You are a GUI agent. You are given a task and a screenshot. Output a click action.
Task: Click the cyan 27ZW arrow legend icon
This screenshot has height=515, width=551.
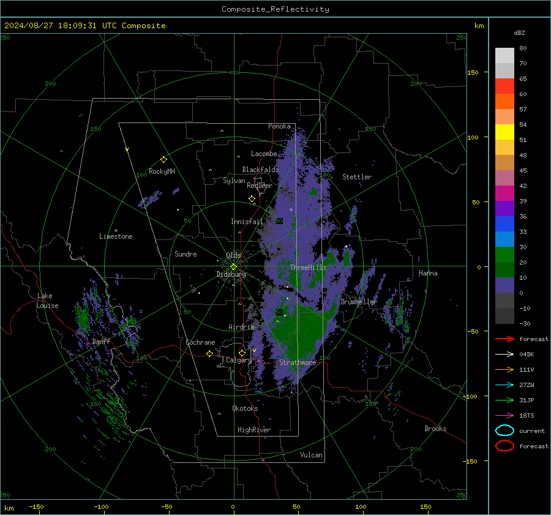tap(504, 385)
